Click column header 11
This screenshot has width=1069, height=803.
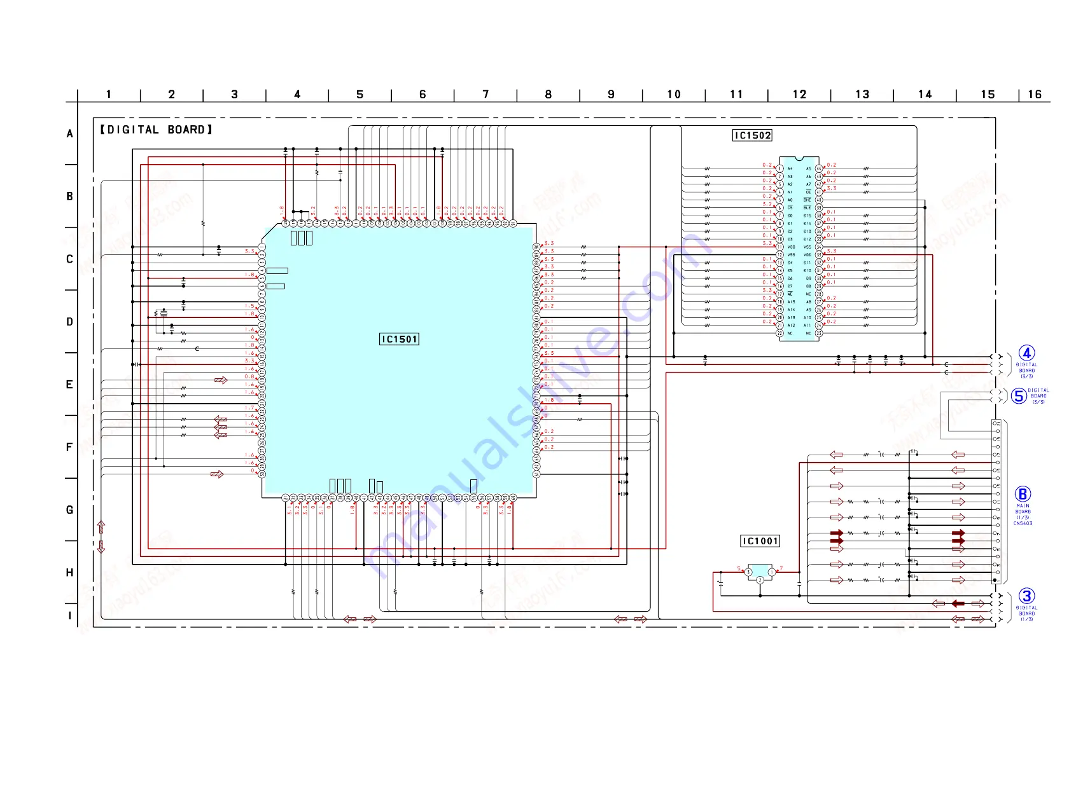[736, 94]
